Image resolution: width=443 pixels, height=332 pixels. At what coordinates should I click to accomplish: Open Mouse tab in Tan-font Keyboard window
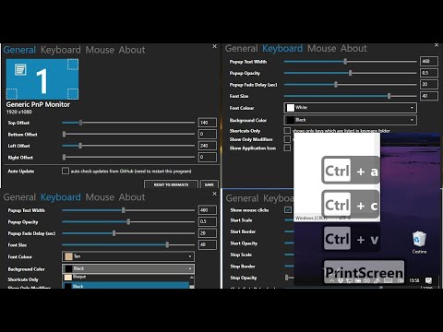100,197
